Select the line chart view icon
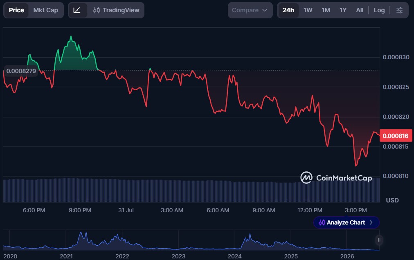 pyautogui.click(x=77, y=10)
